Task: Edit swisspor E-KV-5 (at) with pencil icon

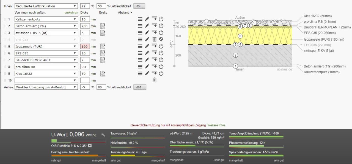Action: click(x=147, y=33)
